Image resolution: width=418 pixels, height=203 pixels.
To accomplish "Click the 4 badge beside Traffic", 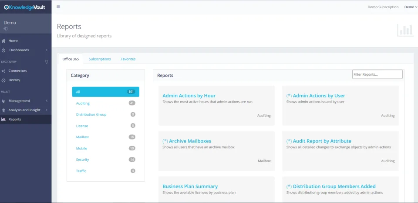I will pos(133,171).
